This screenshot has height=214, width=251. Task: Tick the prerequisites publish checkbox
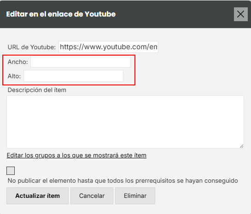[x=11, y=171]
